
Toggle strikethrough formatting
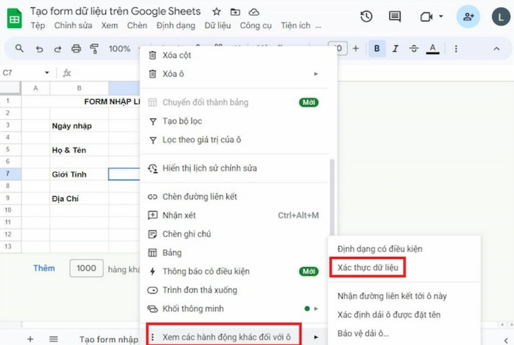(414, 49)
